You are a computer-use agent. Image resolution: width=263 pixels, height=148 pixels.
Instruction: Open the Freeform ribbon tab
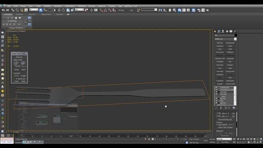coord(19,14)
